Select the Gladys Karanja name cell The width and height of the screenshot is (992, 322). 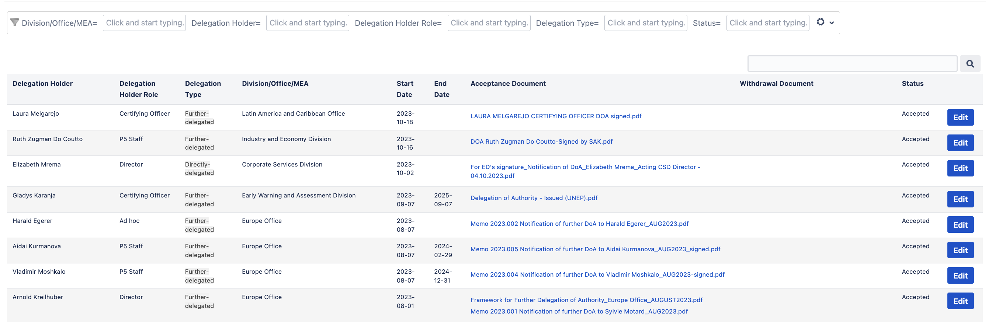[34, 195]
